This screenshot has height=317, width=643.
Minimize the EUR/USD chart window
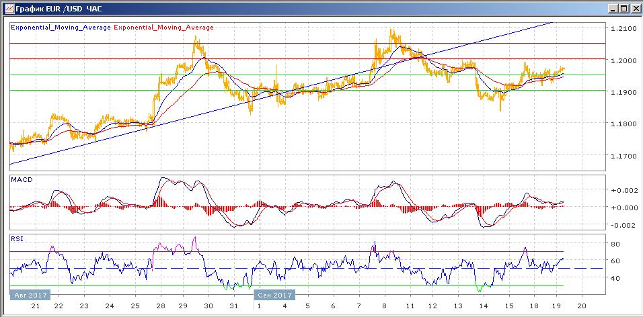(614, 9)
